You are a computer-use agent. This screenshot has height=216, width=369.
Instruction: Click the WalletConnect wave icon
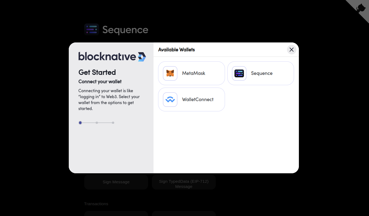[170, 99]
